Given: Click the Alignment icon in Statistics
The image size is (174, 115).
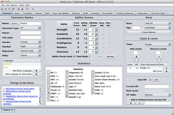Looking at the screenshot, I should [x=67, y=72].
